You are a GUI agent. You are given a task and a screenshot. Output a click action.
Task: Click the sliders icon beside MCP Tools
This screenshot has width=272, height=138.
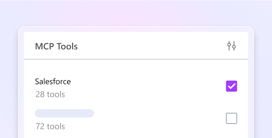[231, 46]
